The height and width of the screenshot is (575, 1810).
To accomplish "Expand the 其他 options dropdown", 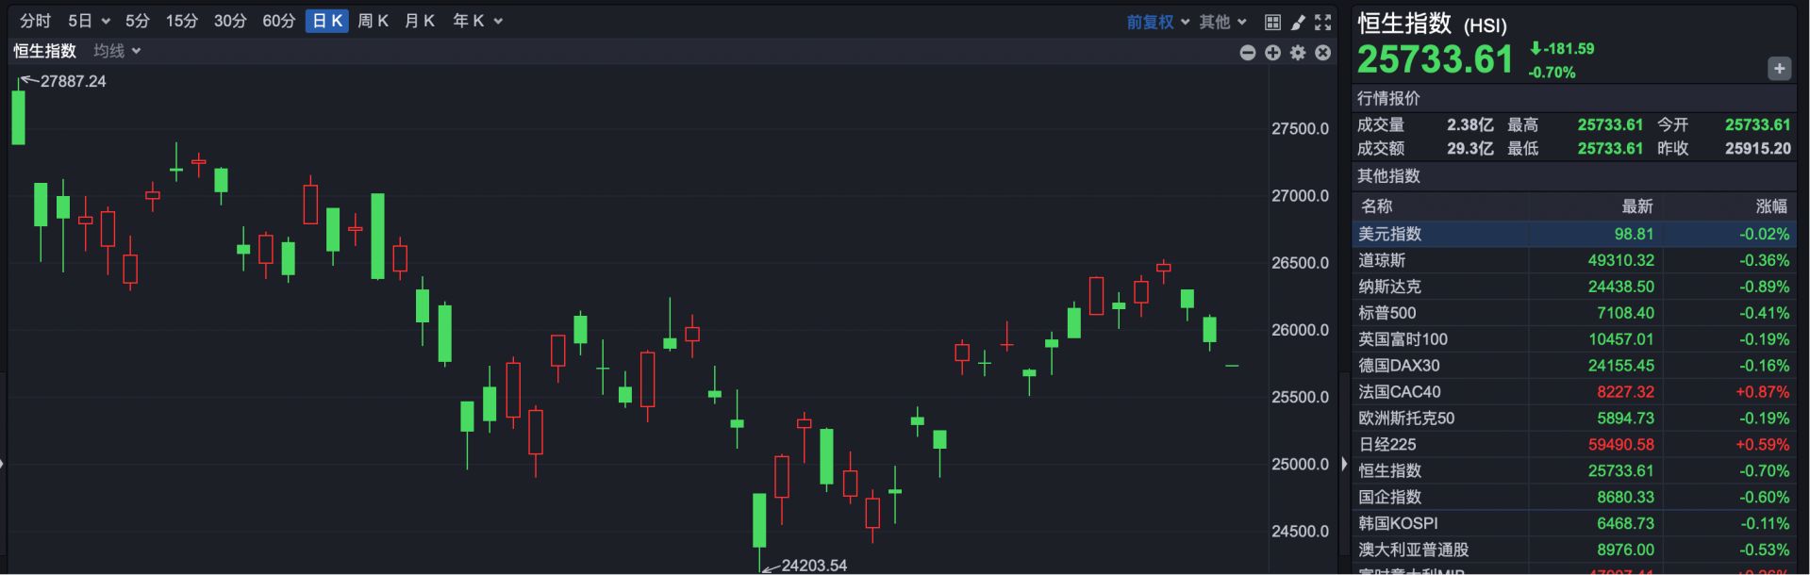I will 1222,22.
